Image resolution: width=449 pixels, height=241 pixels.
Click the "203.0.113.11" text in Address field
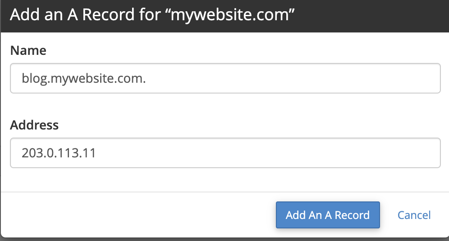tap(59, 153)
